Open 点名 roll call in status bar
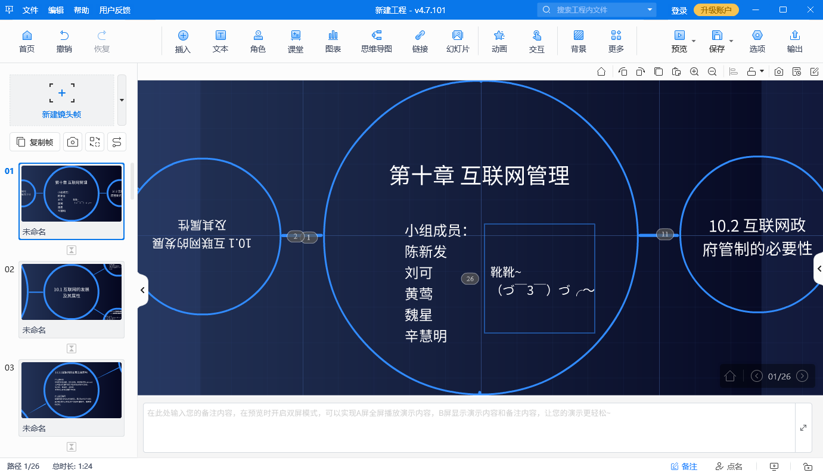Image resolution: width=823 pixels, height=473 pixels. (x=729, y=466)
